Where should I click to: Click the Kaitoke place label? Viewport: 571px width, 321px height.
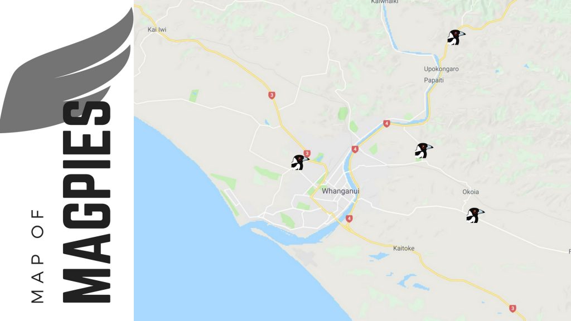click(404, 248)
